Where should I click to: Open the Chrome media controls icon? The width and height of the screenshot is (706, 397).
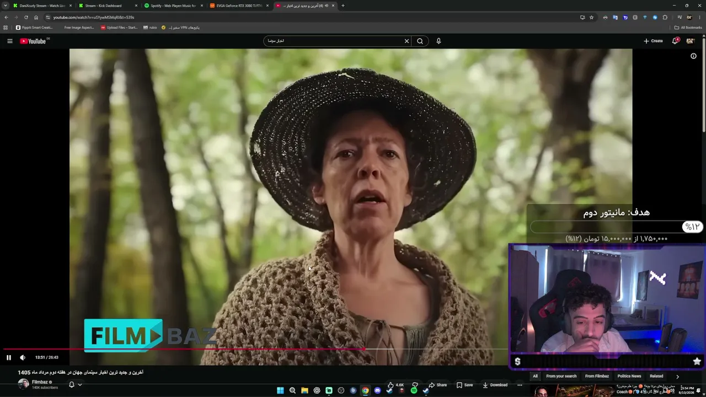[680, 17]
